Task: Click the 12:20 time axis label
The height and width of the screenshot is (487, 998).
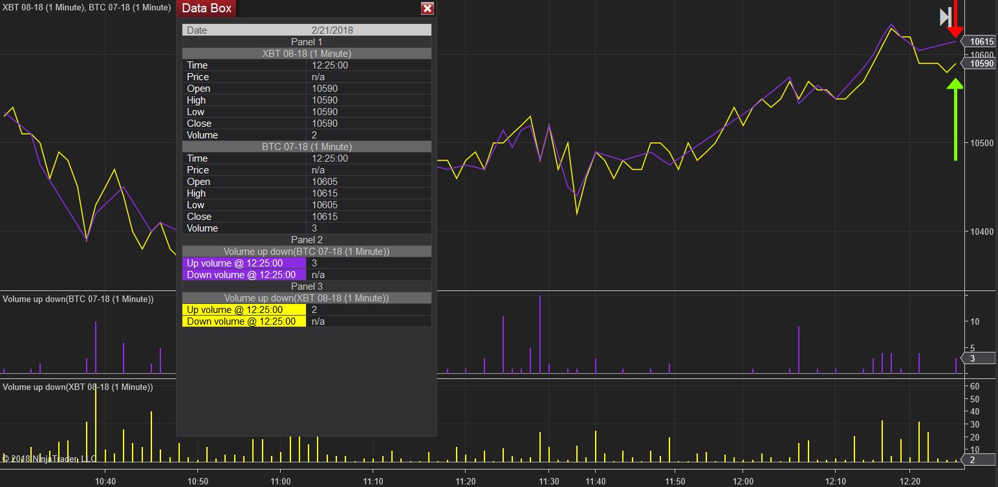Action: click(909, 481)
